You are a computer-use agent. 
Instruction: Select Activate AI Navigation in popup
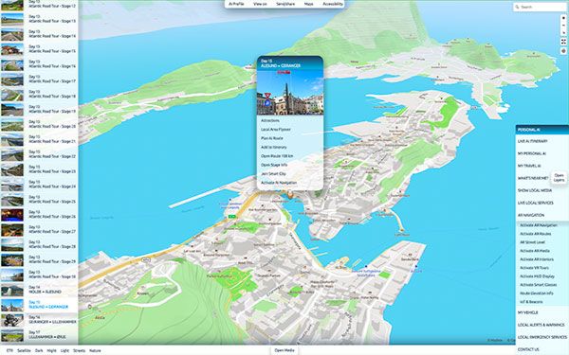point(279,183)
